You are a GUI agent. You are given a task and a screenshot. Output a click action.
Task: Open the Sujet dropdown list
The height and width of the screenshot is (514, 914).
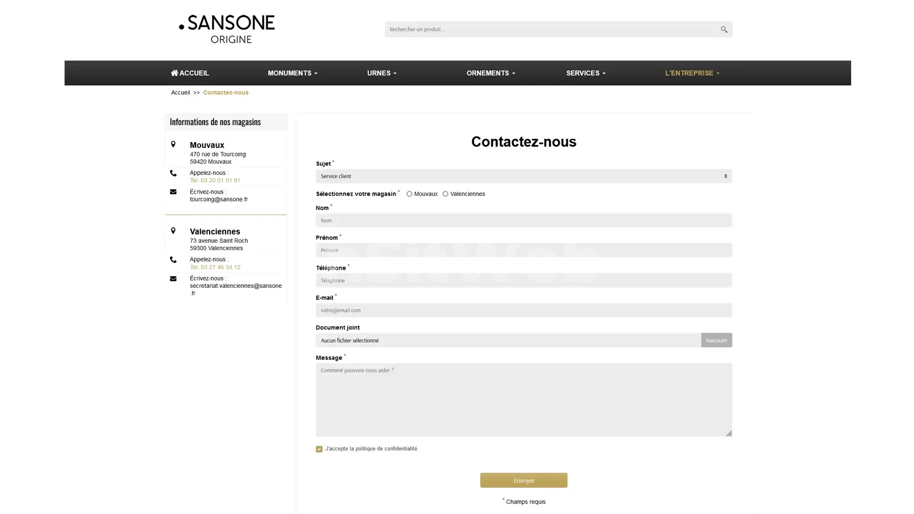click(x=523, y=176)
